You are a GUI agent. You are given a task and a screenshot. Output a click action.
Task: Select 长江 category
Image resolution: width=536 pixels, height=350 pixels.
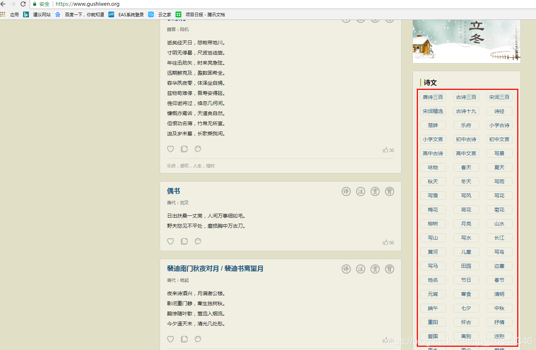(500, 238)
